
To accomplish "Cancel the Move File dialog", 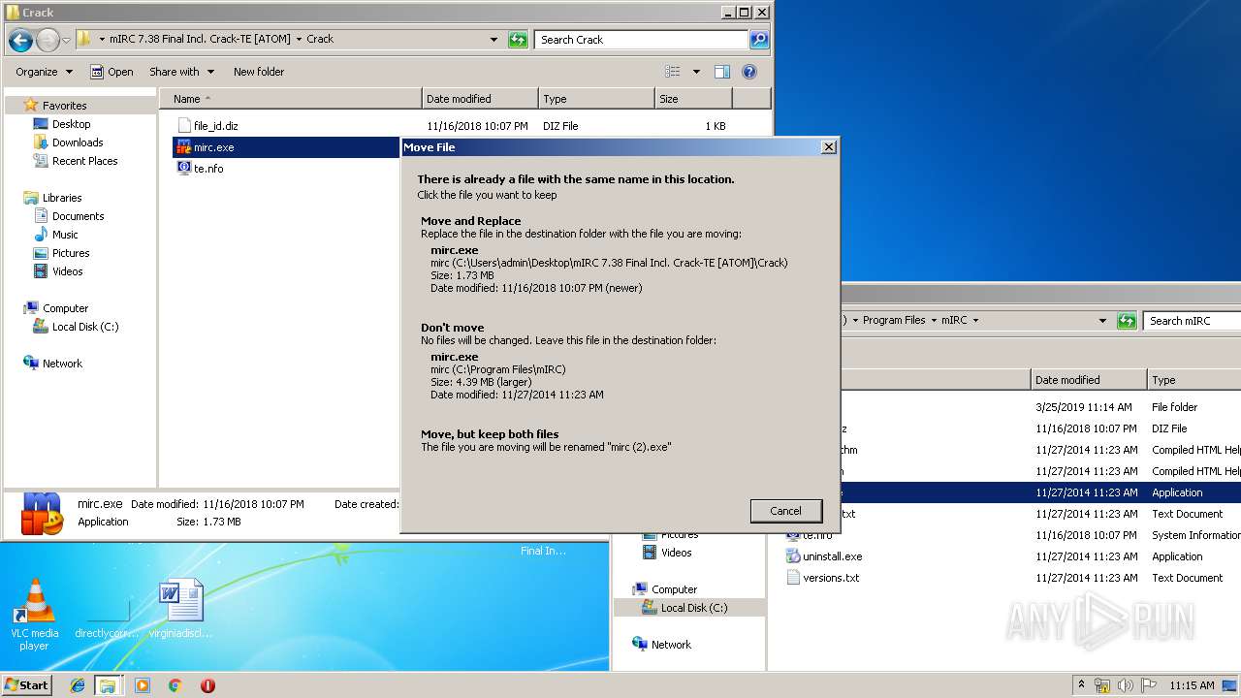I will (785, 511).
